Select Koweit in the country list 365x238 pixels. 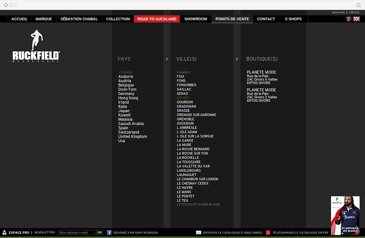pyautogui.click(x=124, y=115)
